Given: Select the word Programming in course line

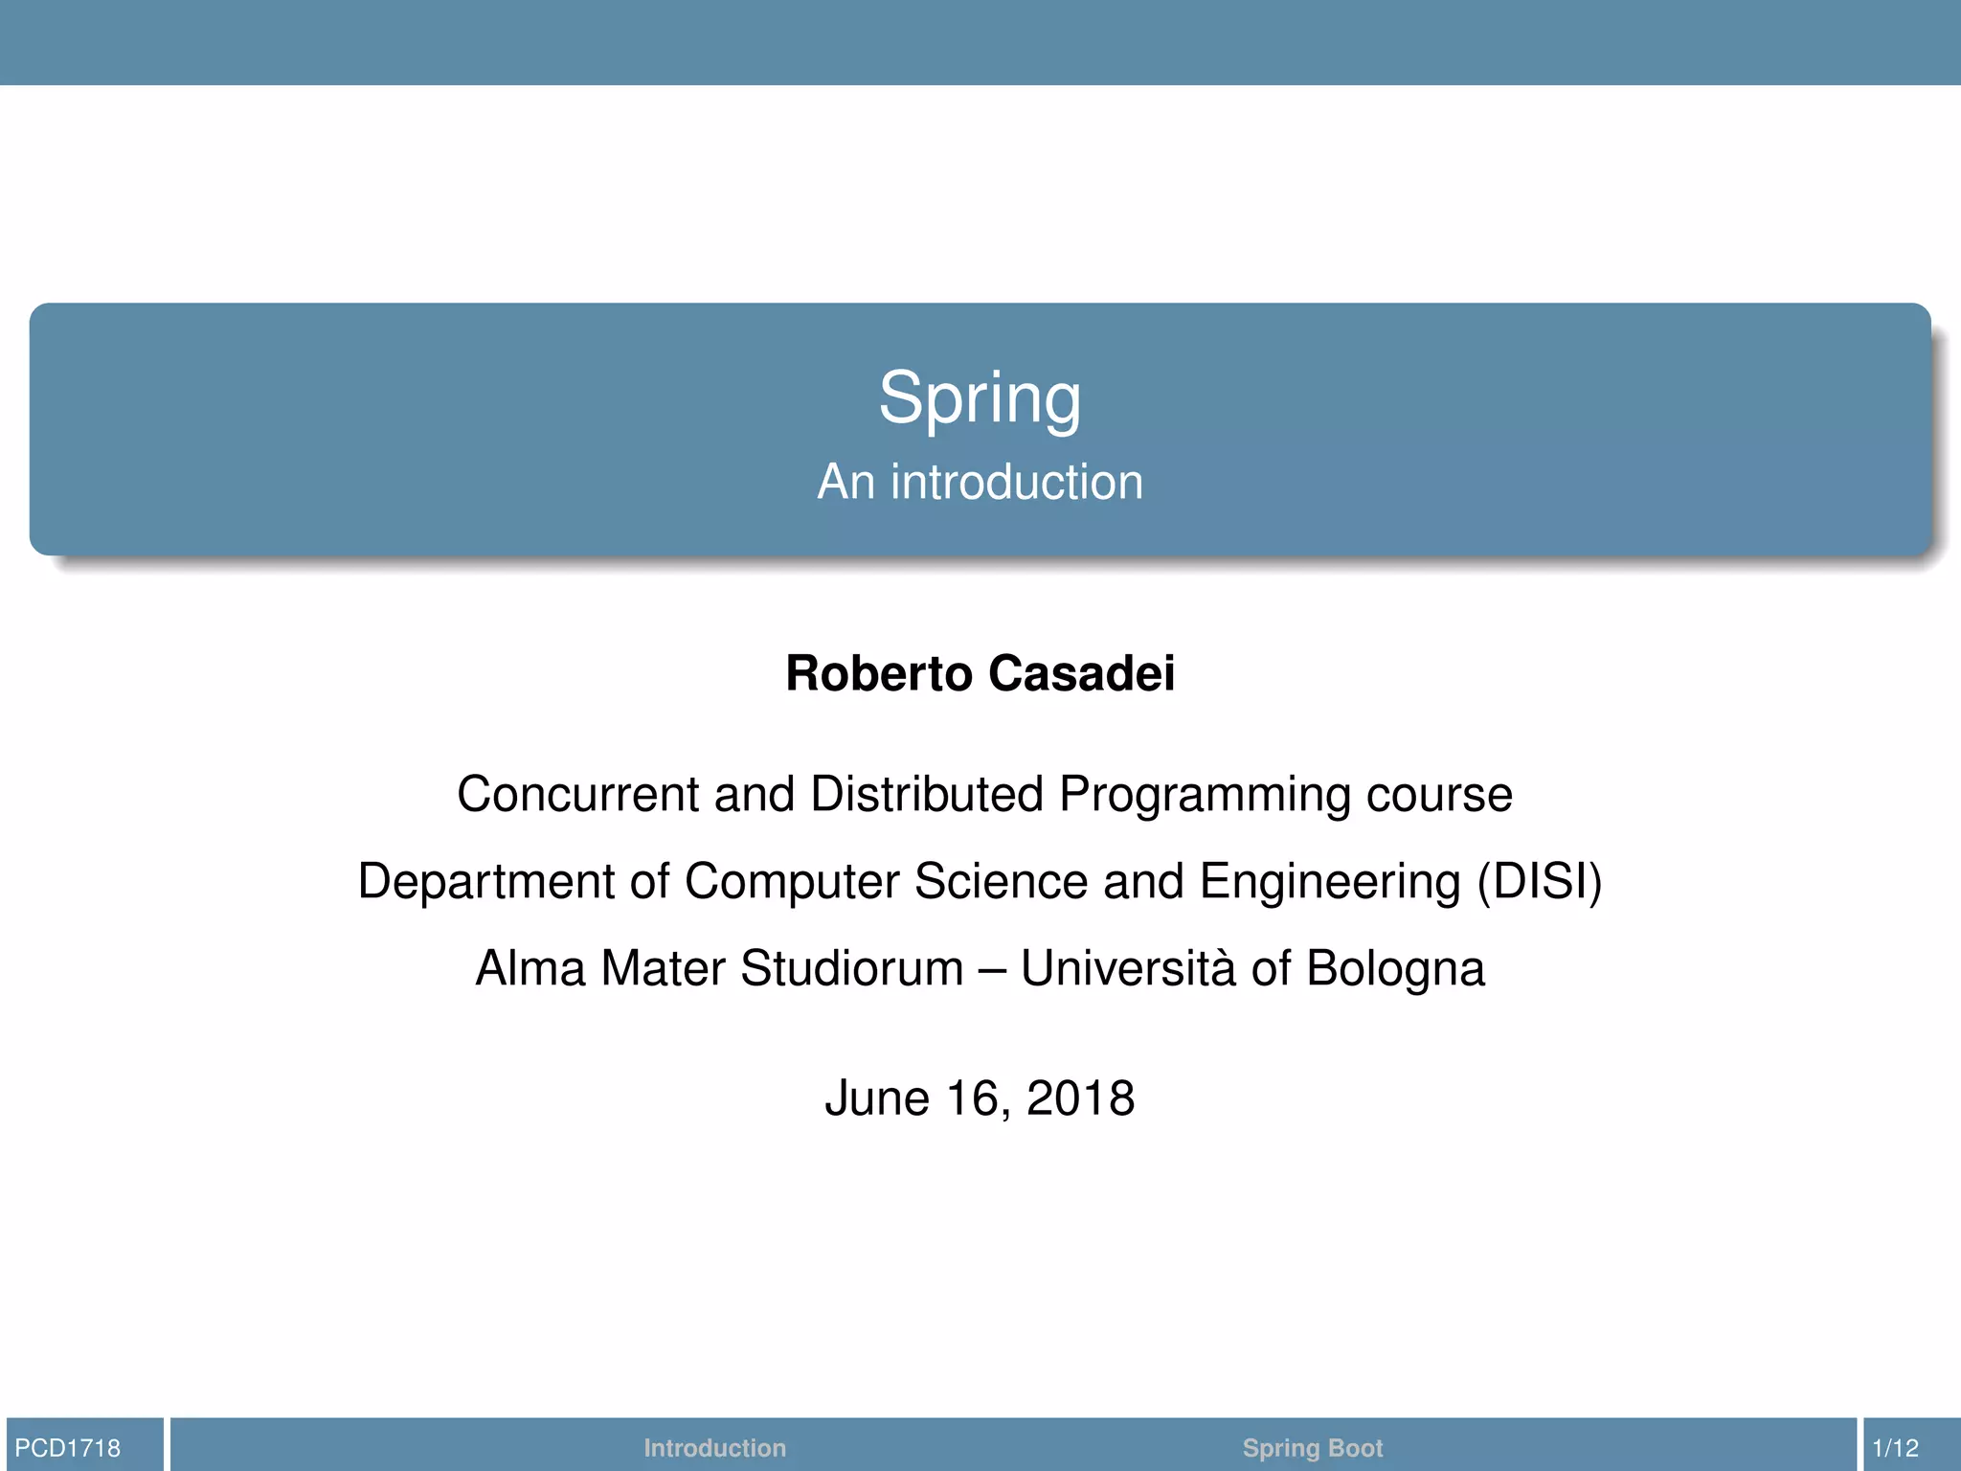Looking at the screenshot, I should 1205,796.
